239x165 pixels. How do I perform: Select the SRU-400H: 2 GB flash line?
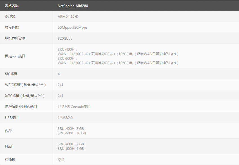[71, 144]
